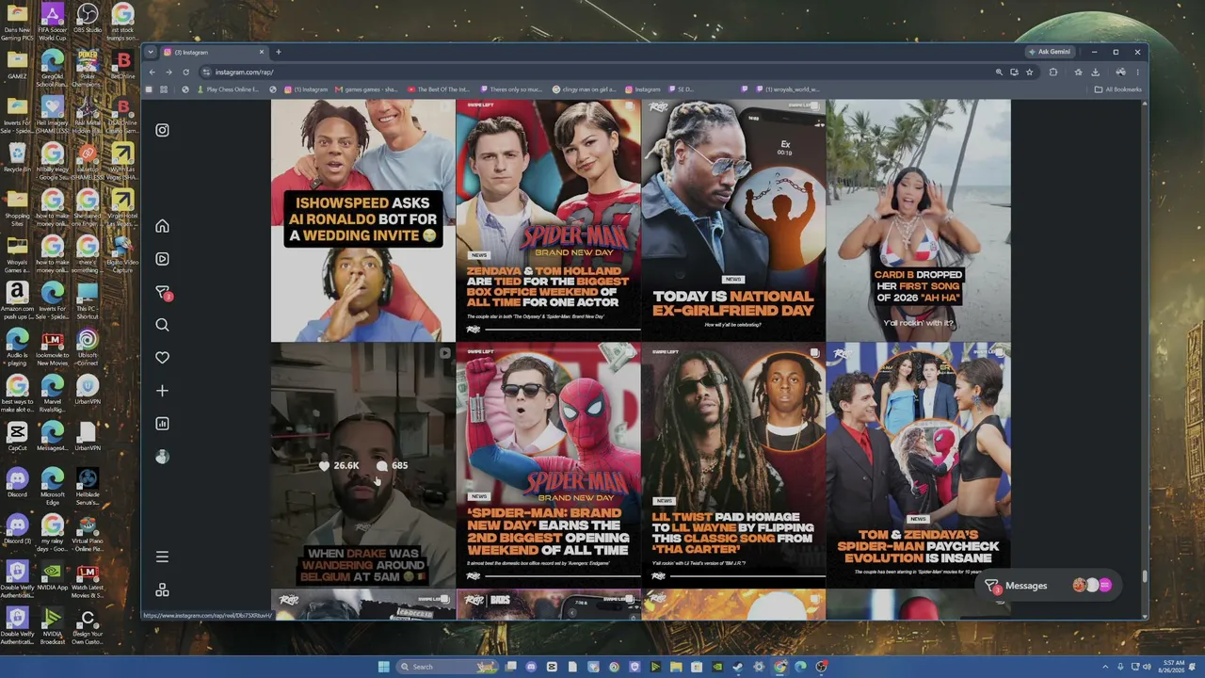Open the Windows Start menu
Image resolution: width=1205 pixels, height=678 pixels.
tap(383, 667)
